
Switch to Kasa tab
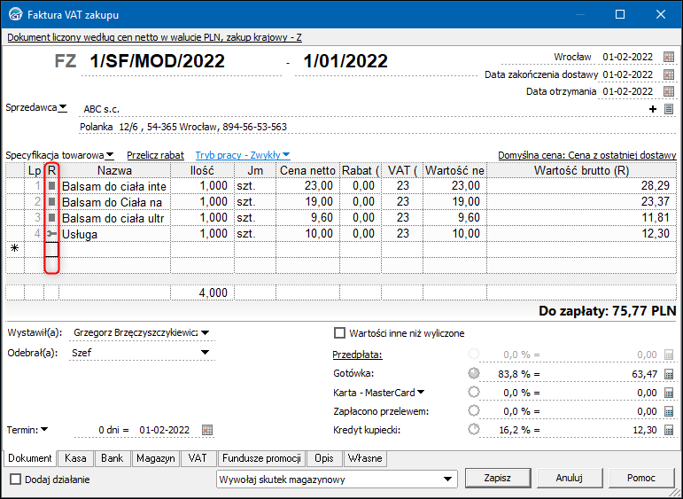click(x=75, y=458)
